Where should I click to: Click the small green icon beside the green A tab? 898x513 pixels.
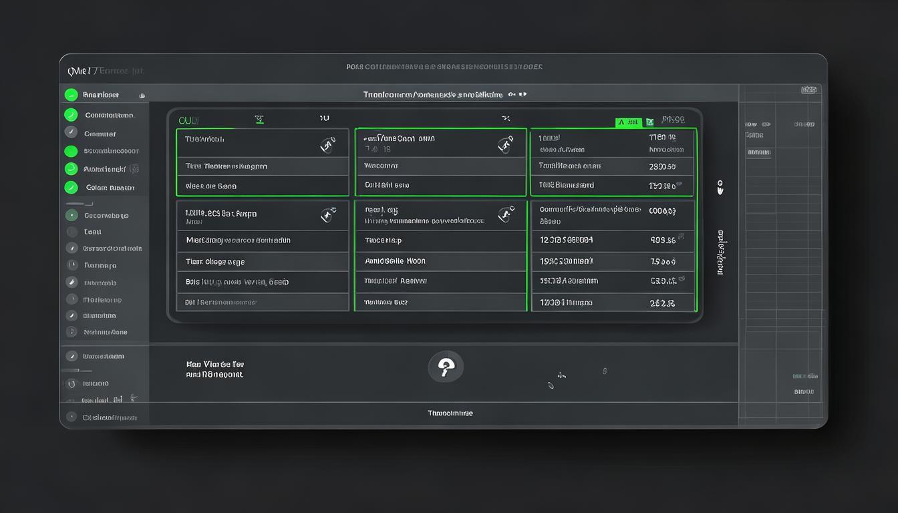coord(649,122)
